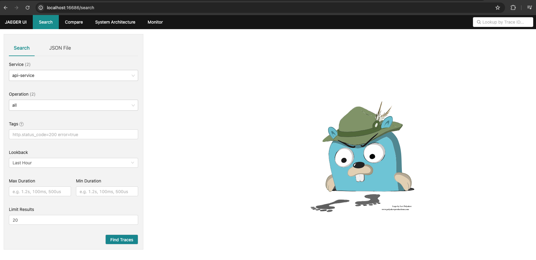Click the Lookup by Trace ID search box
The height and width of the screenshot is (260, 536).
point(503,22)
